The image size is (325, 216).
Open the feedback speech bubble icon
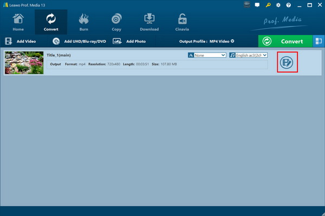pos(257,5)
